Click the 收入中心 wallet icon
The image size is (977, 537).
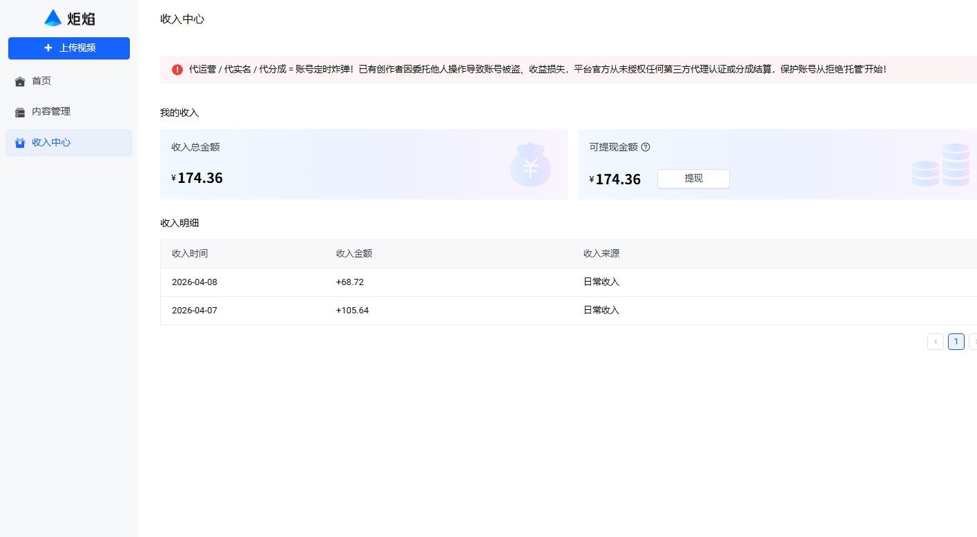tap(19, 142)
